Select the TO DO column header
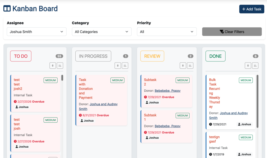Image resolution: width=267 pixels, height=158 pixels. point(21,56)
